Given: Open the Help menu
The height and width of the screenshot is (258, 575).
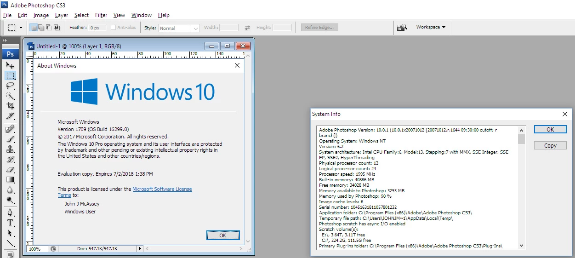Looking at the screenshot, I should point(164,15).
